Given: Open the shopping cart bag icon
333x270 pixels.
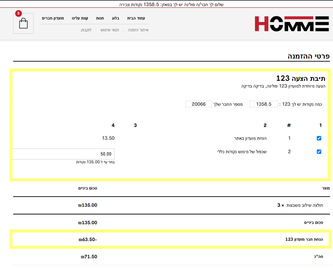Looking at the screenshot, I should [23, 24].
